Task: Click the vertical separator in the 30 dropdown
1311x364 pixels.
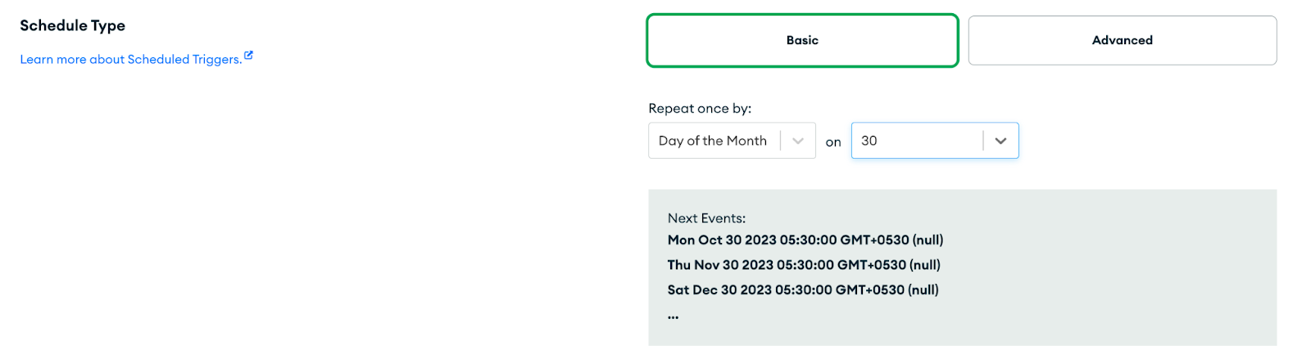Action: [983, 141]
